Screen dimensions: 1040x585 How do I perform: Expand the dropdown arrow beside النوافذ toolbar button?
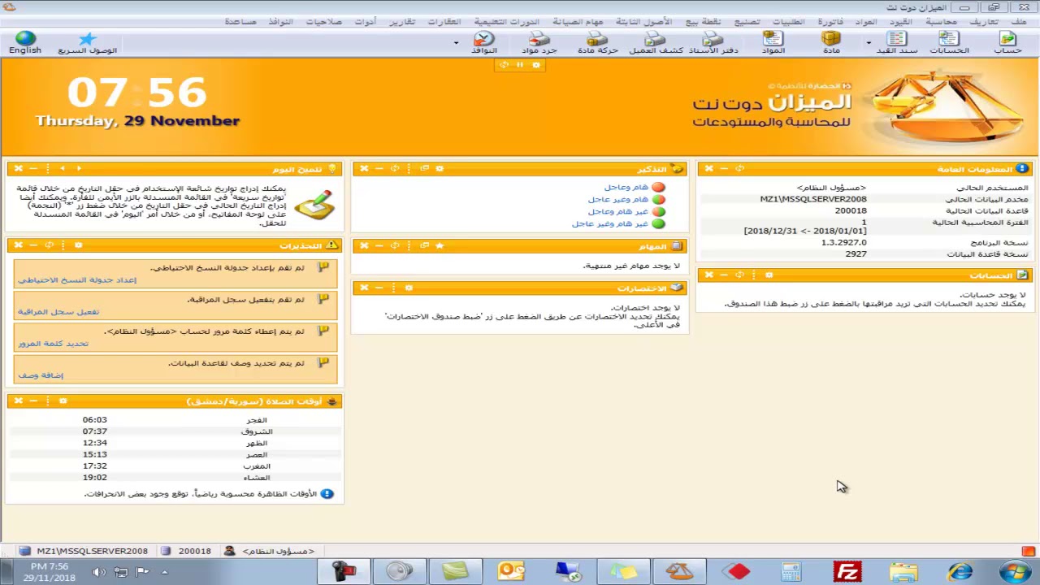point(456,43)
